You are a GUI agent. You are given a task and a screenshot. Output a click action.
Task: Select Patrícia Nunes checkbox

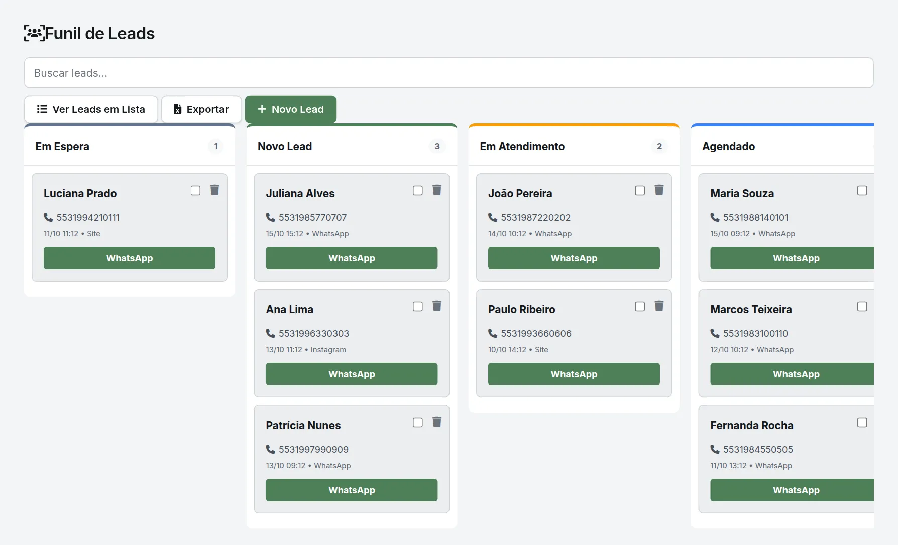tap(418, 422)
